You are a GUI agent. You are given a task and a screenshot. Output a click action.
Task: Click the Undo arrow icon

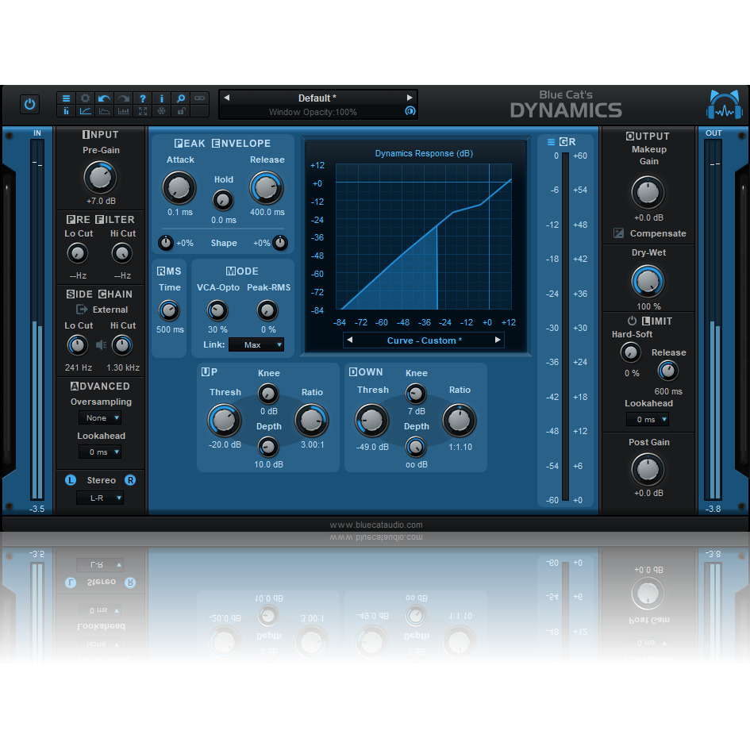point(104,98)
